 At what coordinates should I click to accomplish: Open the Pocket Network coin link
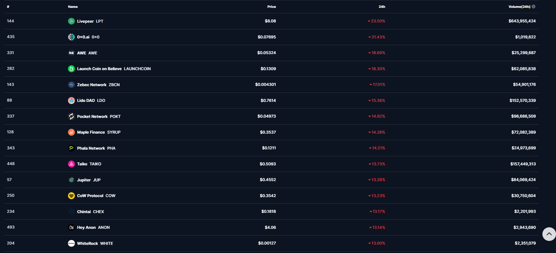[x=92, y=116]
